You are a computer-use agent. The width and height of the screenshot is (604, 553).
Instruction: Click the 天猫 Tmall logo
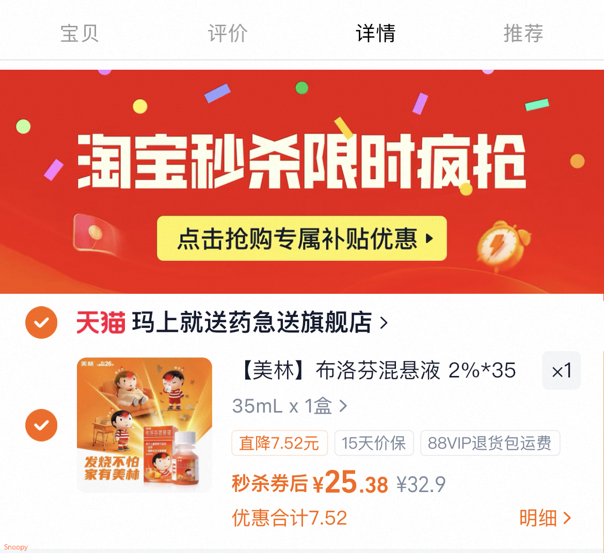pyautogui.click(x=101, y=323)
